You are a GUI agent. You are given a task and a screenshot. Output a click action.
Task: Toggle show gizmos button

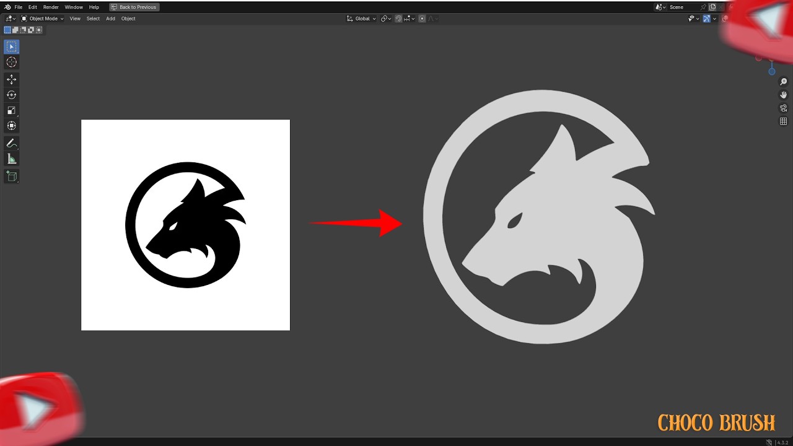(x=706, y=19)
